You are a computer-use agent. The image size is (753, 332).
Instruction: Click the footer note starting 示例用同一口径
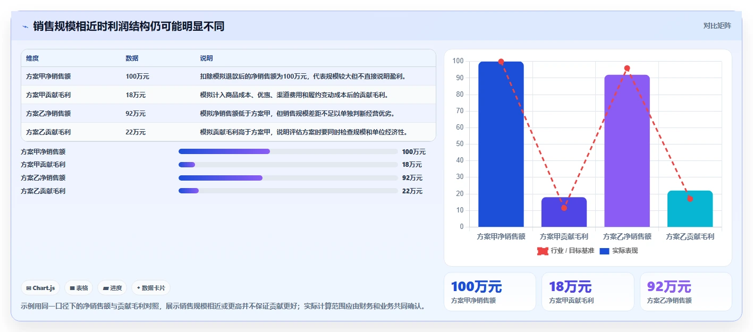tap(223, 307)
